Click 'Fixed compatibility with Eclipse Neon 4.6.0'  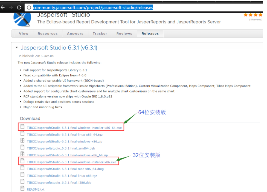pyautogui.click(x=55, y=75)
